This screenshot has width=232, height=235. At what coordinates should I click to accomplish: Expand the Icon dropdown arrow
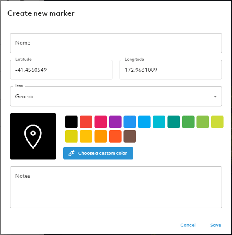215,97
